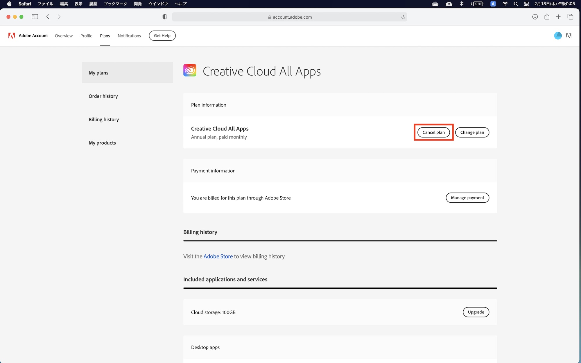Click privacy shield icon near address bar
This screenshot has height=363, width=581.
pyautogui.click(x=165, y=17)
